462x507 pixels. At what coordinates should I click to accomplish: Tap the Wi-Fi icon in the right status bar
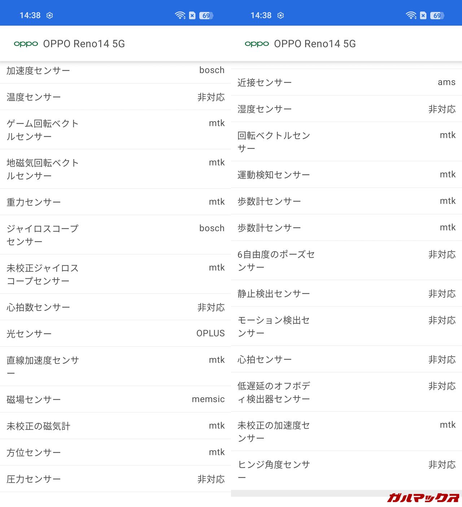411,16
